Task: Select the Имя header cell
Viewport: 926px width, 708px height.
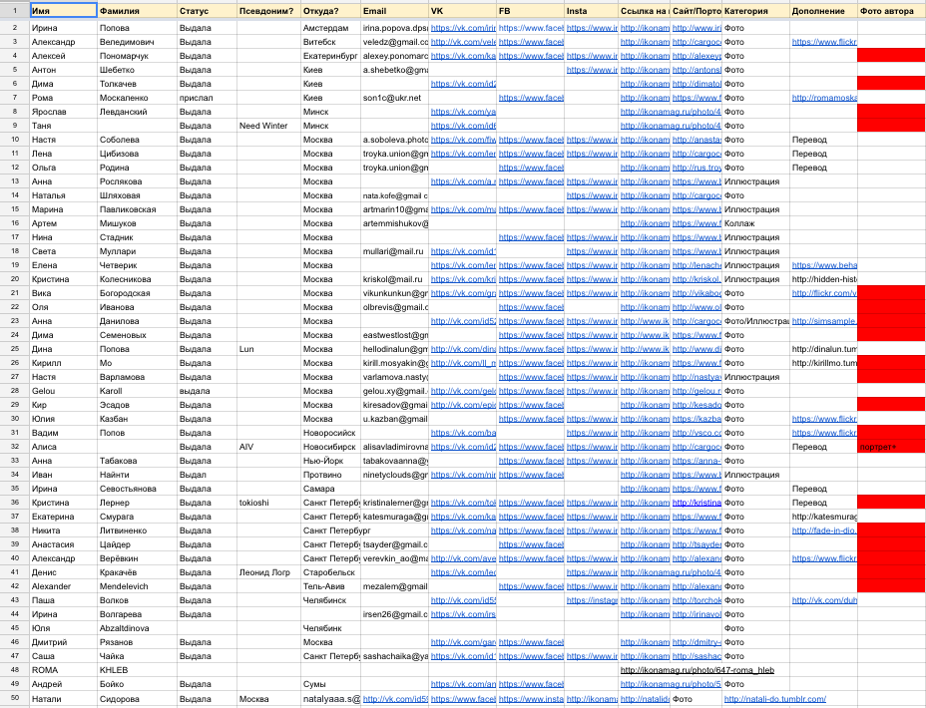Action: [63, 11]
